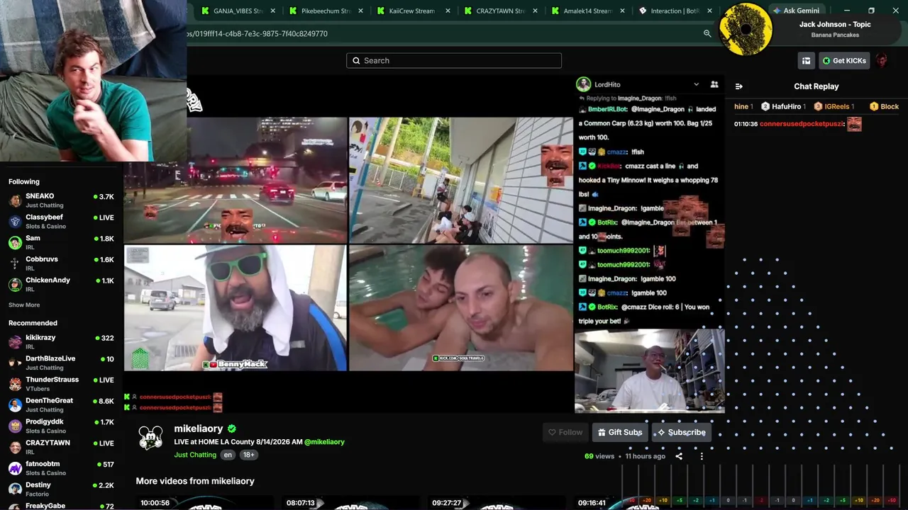Open the three-dot more options menu

click(x=702, y=456)
